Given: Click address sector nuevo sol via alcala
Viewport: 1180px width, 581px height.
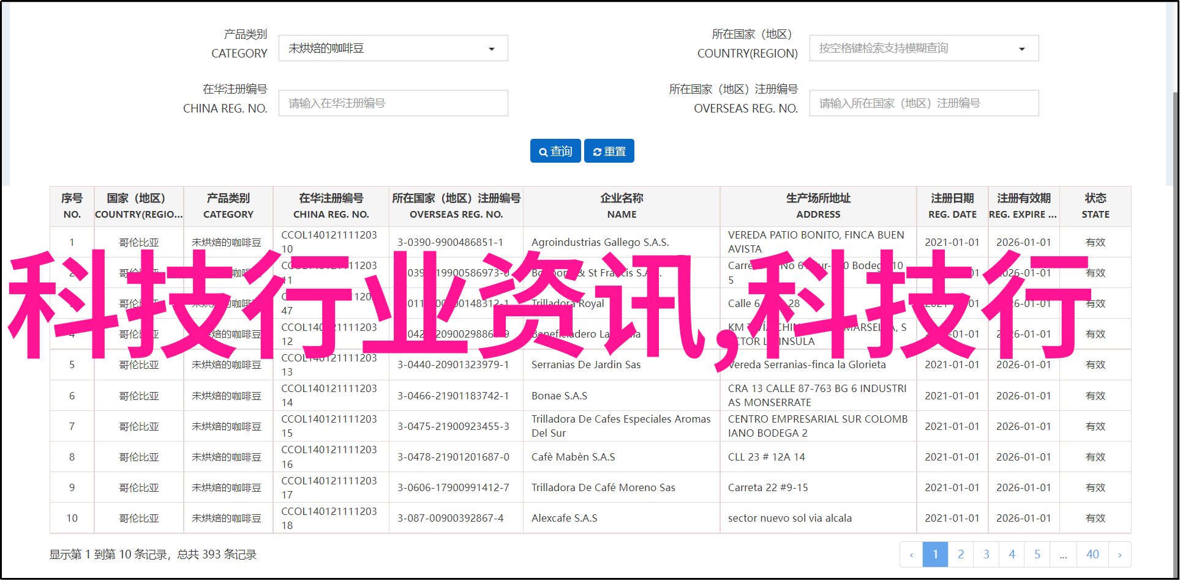Looking at the screenshot, I should 790,518.
